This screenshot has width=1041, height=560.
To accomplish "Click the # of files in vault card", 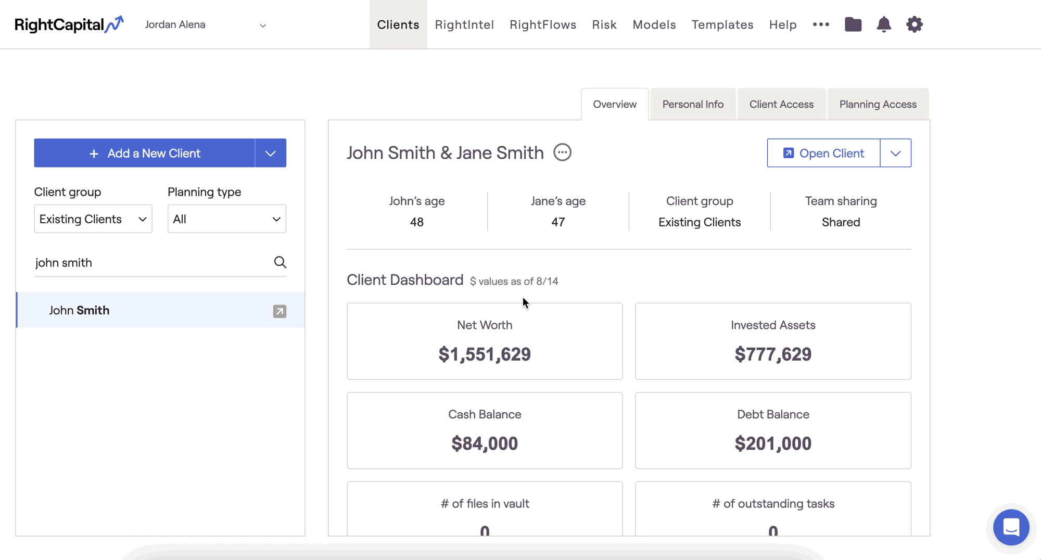I will 485,509.
